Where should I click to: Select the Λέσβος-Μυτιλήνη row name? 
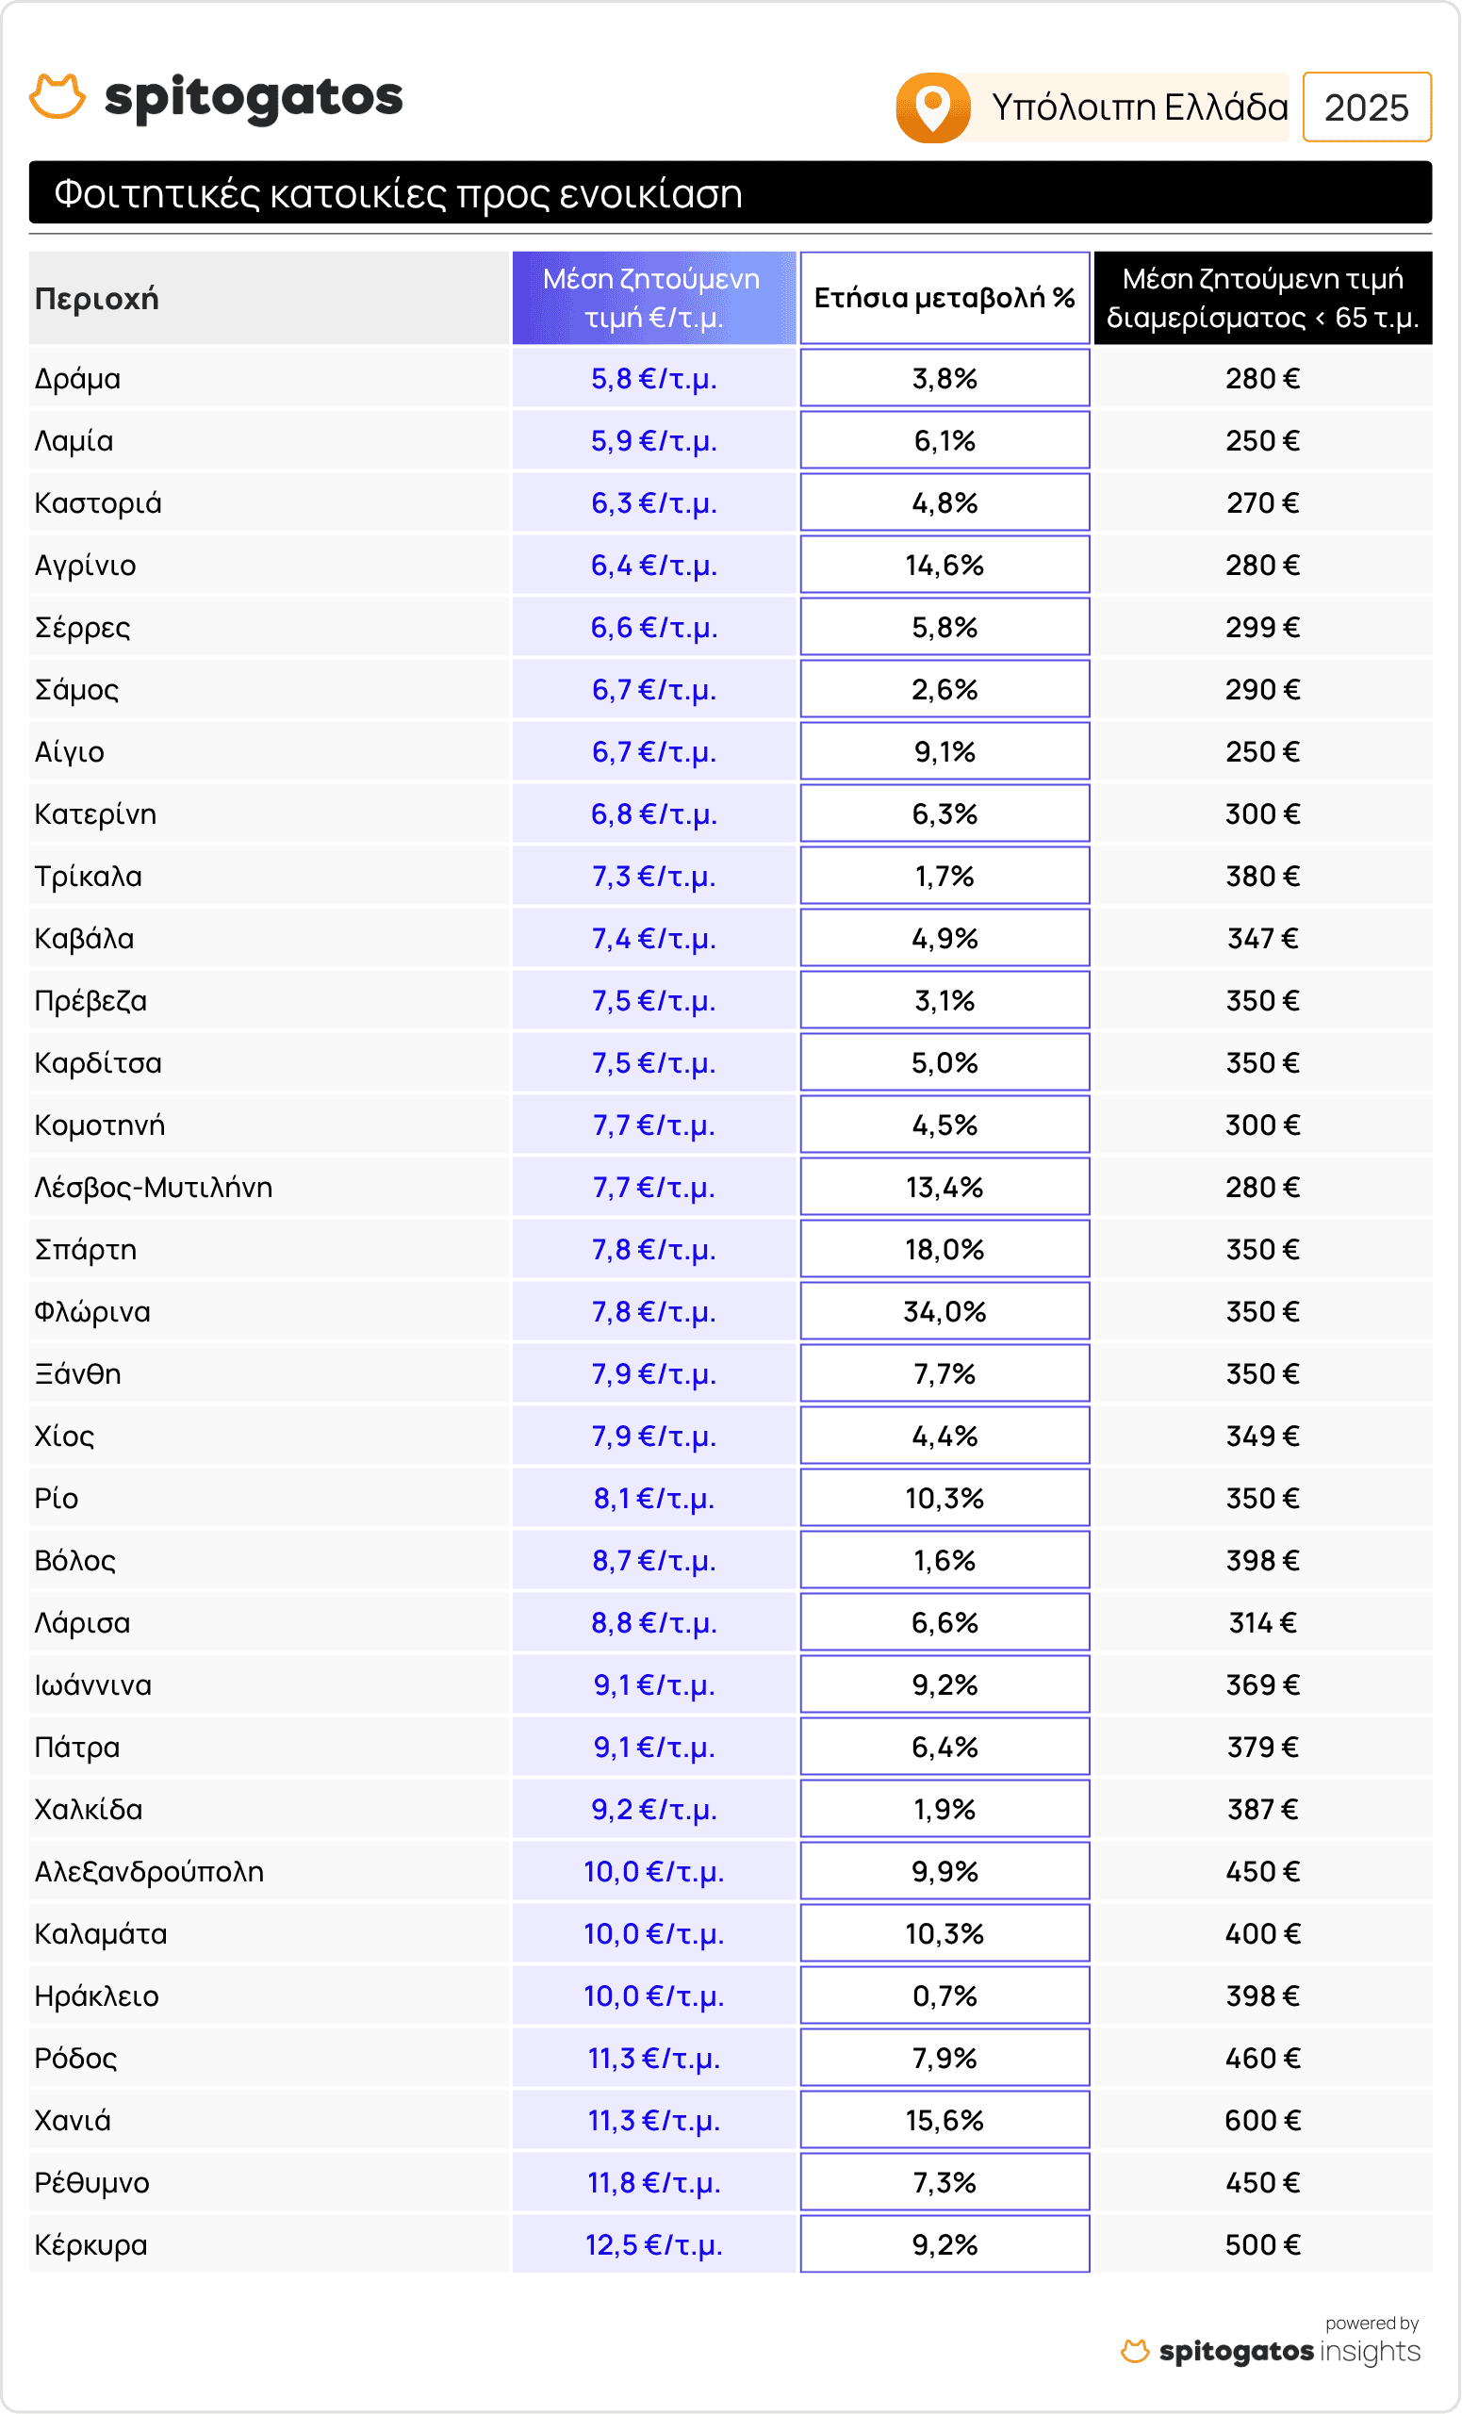[153, 1188]
